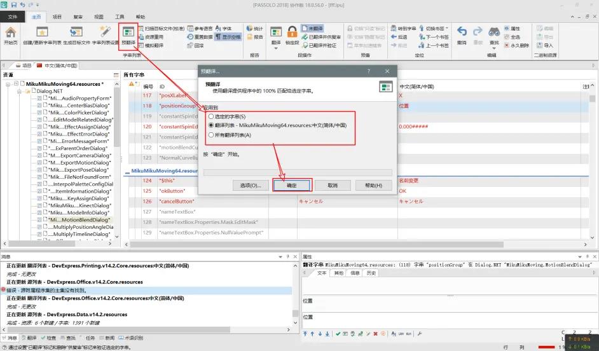
Task: Collapse the MikuMikuMoving64.resources tree node
Action: (x=8, y=84)
